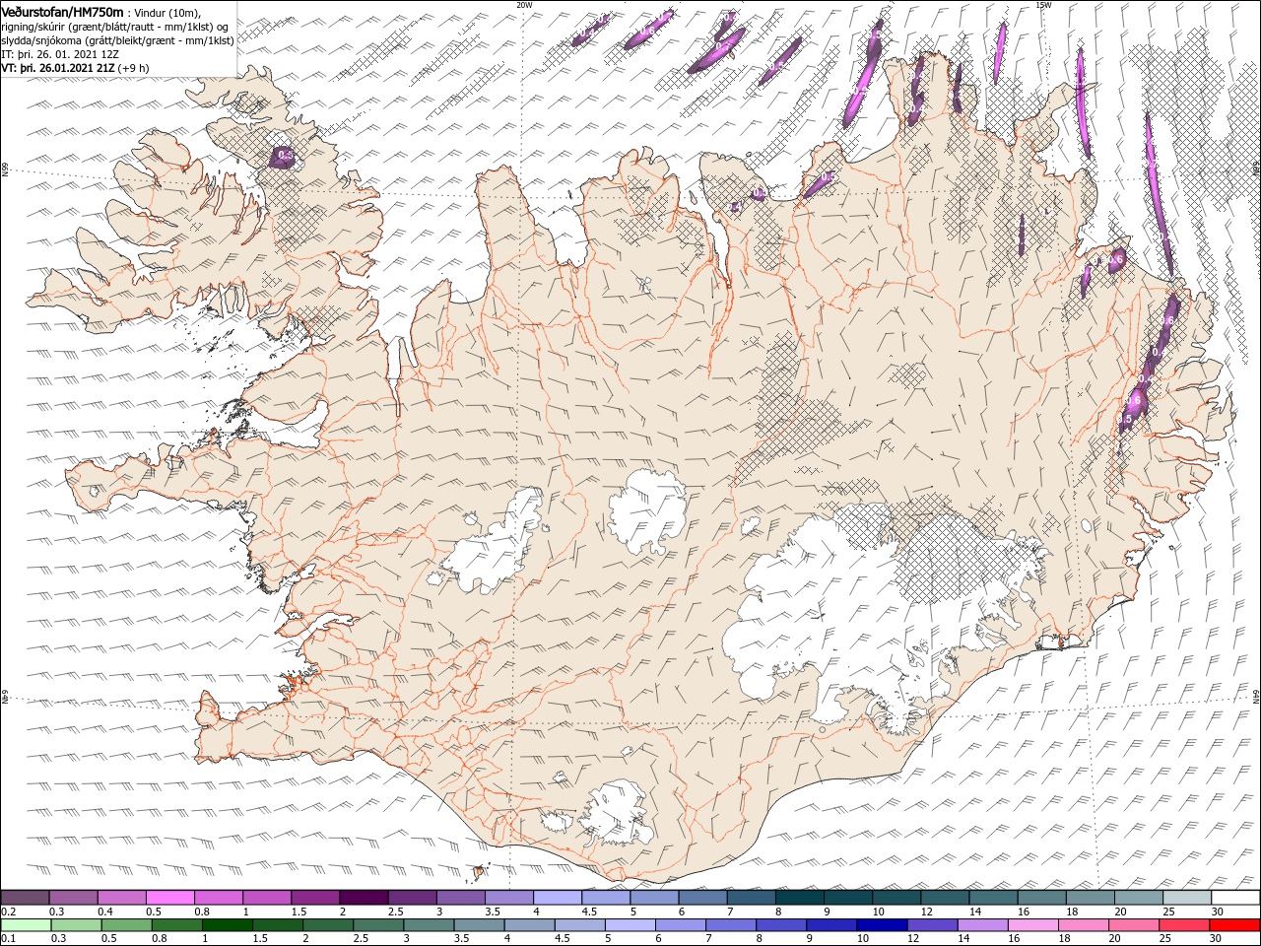Click the '0.1' label under the rain legend
The image size is (1261, 946).
point(8,939)
